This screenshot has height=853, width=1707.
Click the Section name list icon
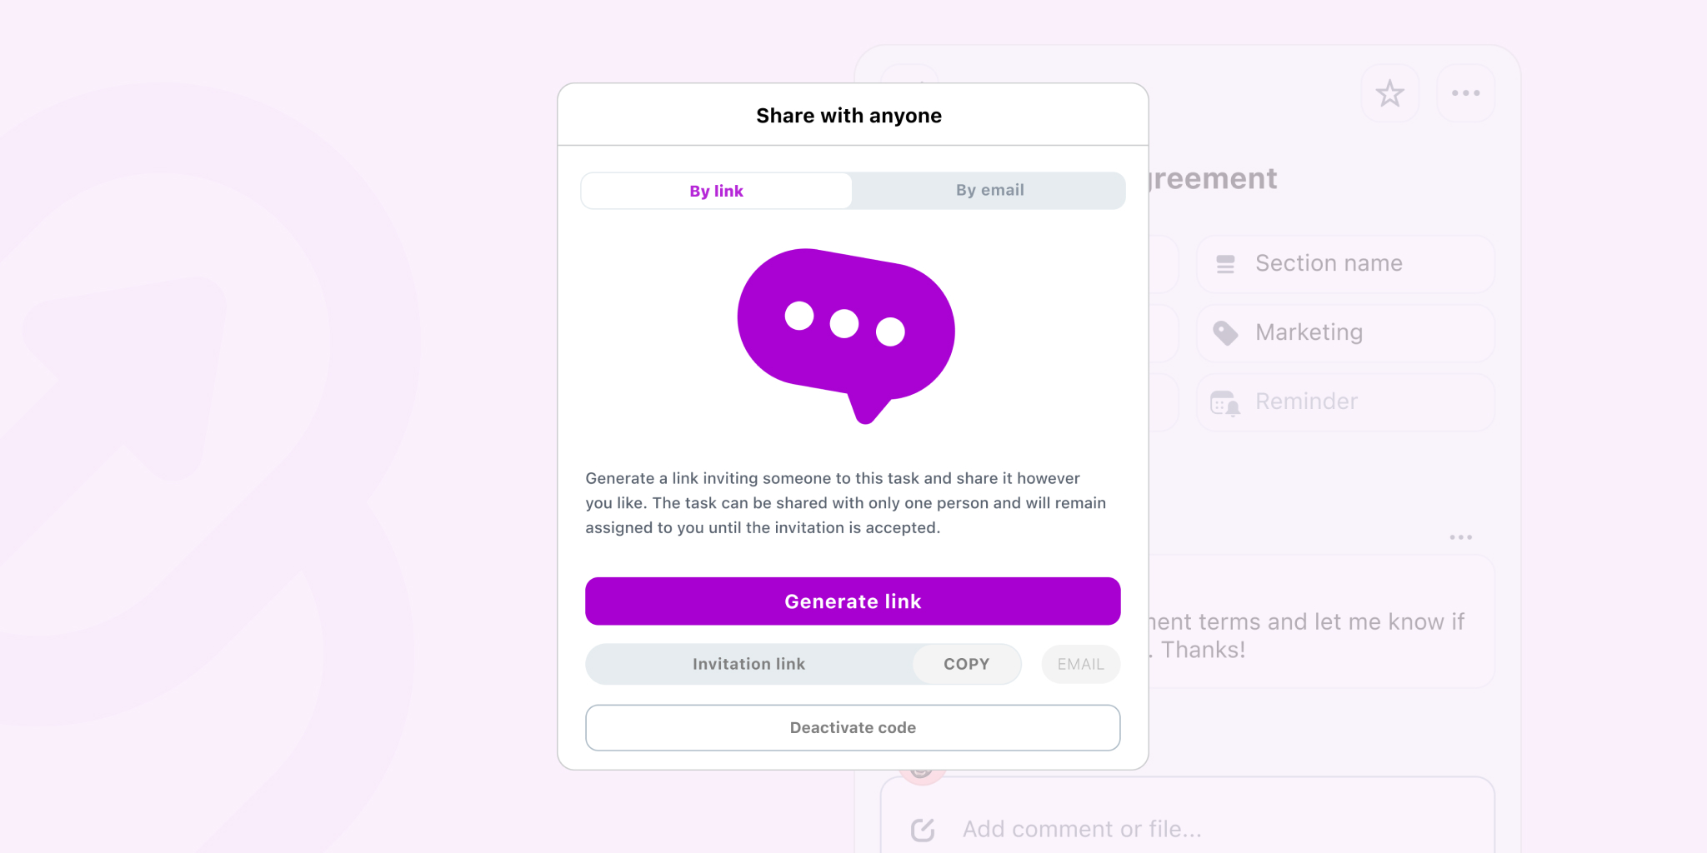coord(1224,263)
